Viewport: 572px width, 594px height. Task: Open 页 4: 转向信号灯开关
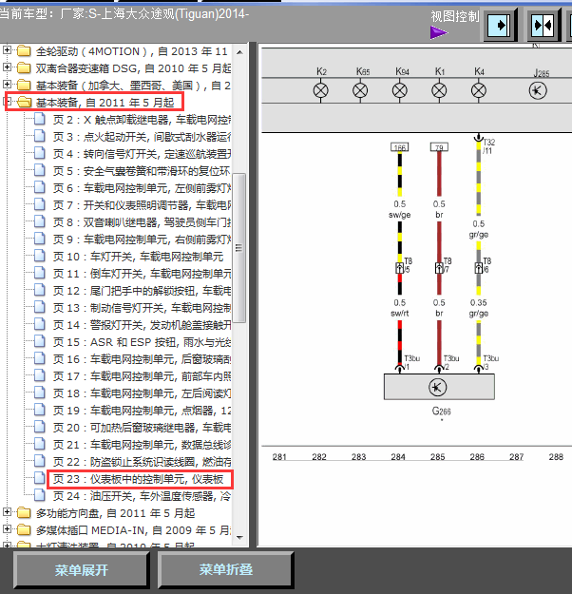pos(143,154)
